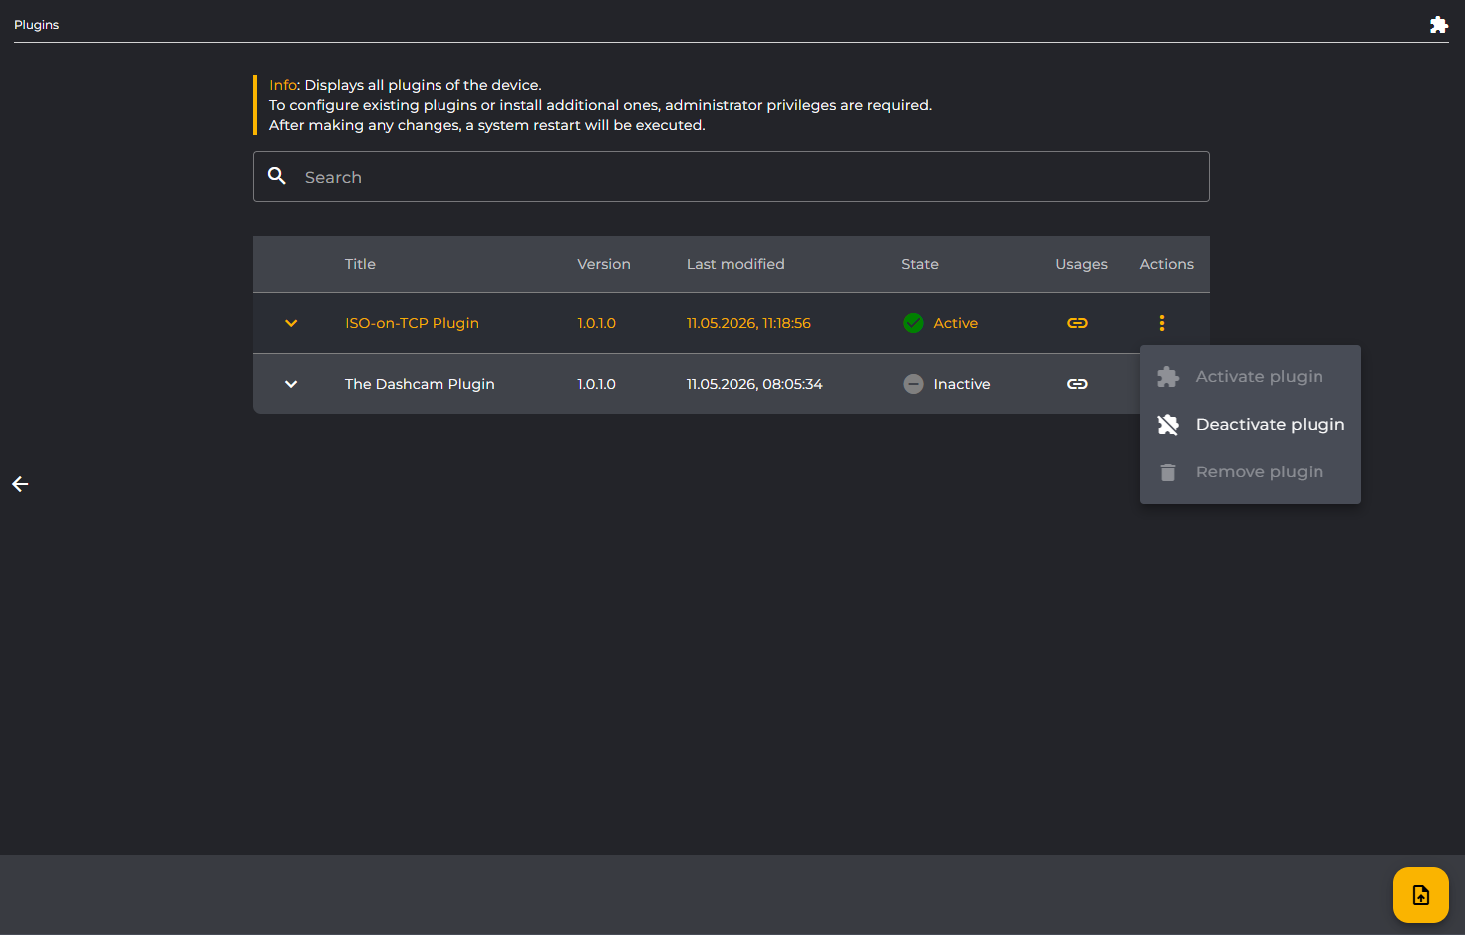
Task: Click the back arrow on the left edge
Action: click(x=20, y=484)
